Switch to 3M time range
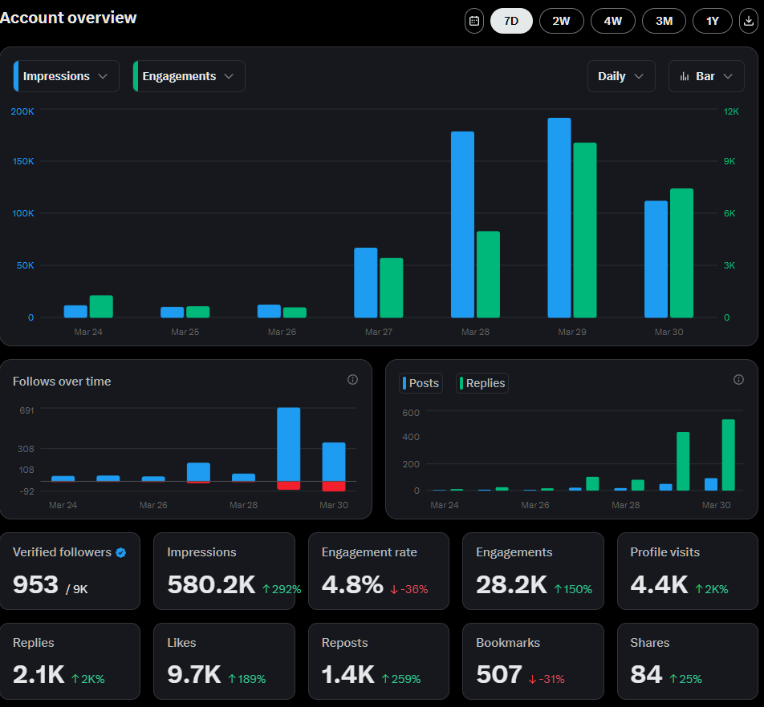Screen dimensions: 764x707 click(664, 21)
